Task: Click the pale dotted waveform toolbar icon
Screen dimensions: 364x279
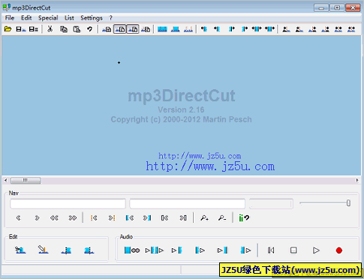Action: click(x=188, y=29)
